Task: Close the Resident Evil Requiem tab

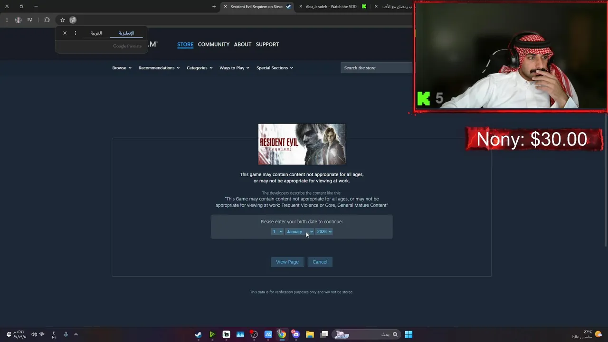Action: click(x=225, y=7)
